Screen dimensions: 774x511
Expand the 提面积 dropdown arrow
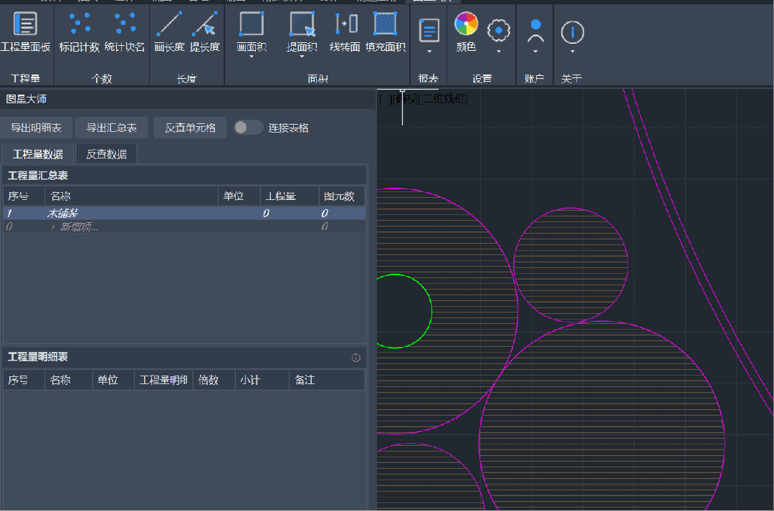pos(302,57)
